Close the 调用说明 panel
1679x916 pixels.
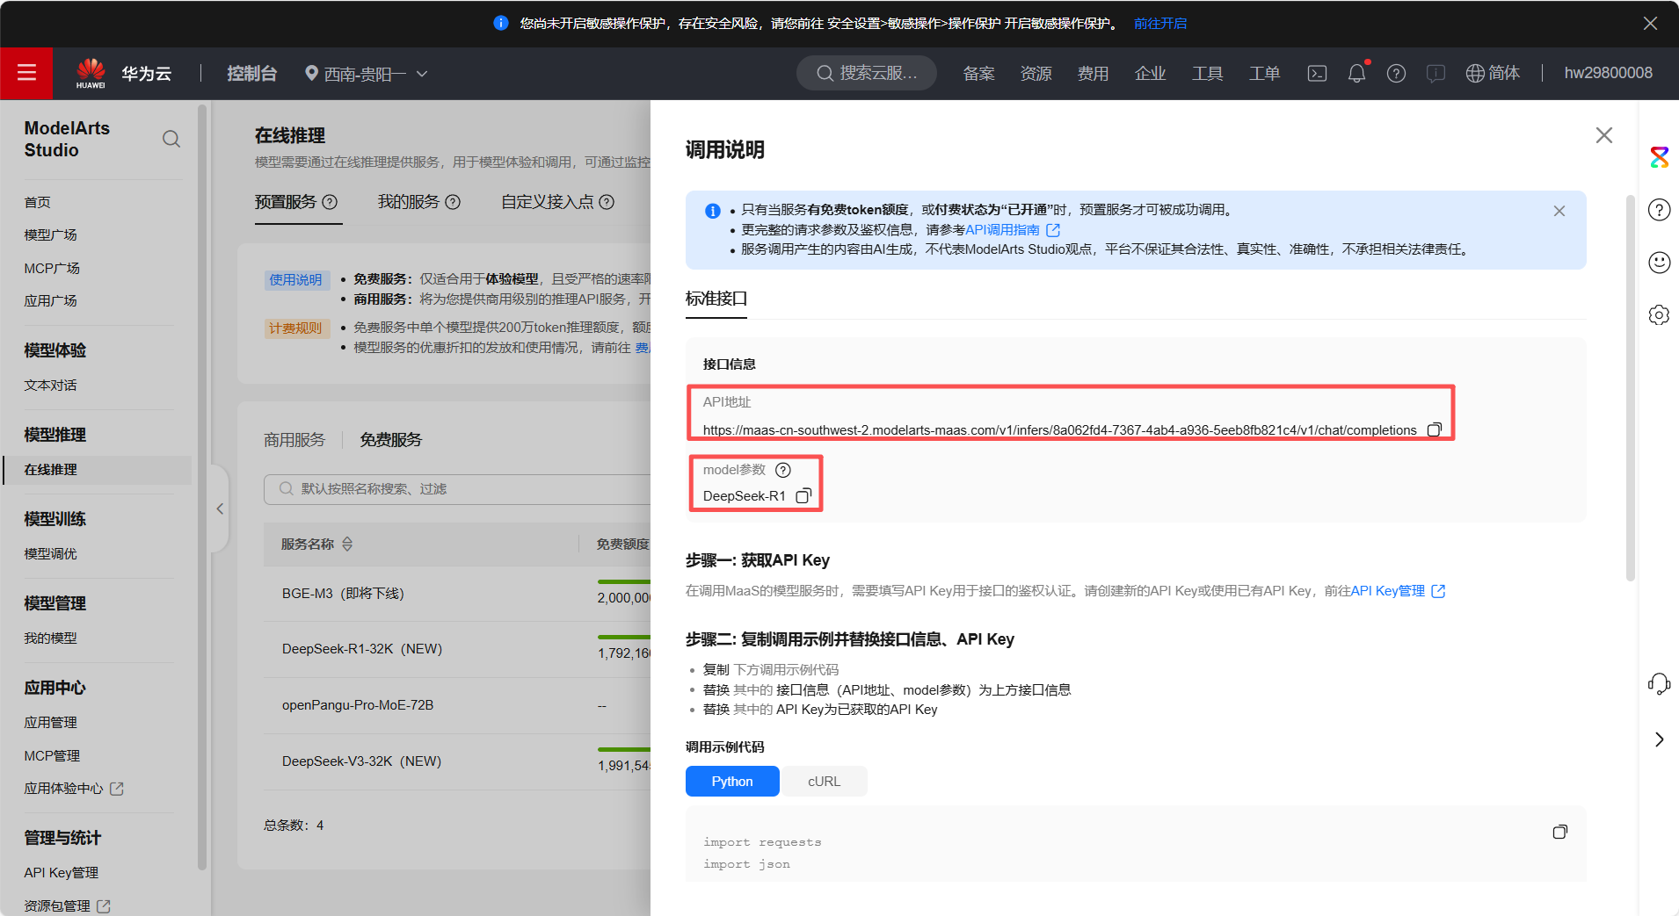click(1604, 135)
